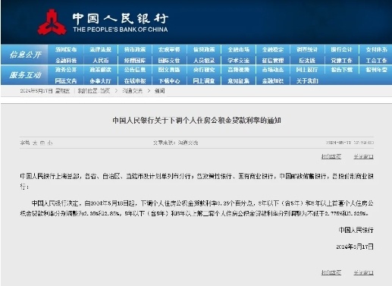
Task: Select 经理国库 navigation link
Action: coord(135,61)
